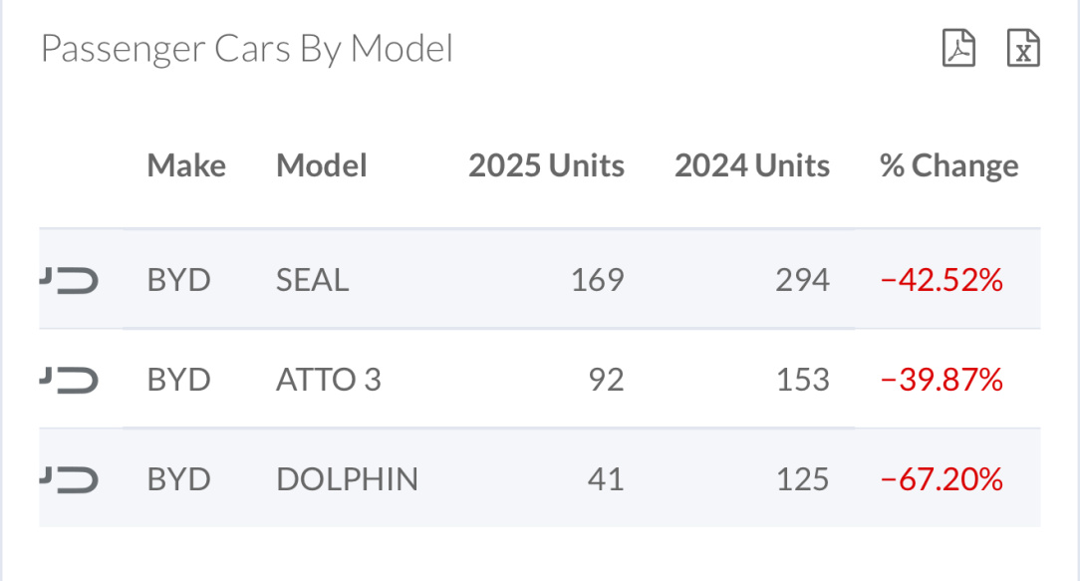The image size is (1080, 581).
Task: Sort by Model column header
Action: pyautogui.click(x=322, y=165)
